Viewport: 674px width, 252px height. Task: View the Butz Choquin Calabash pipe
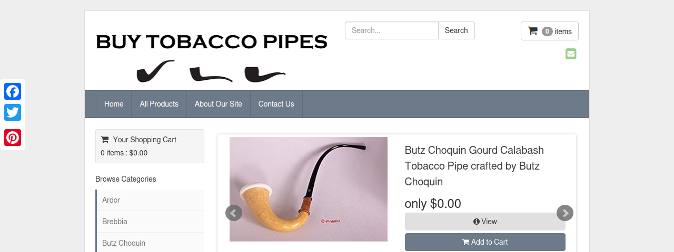(x=485, y=222)
